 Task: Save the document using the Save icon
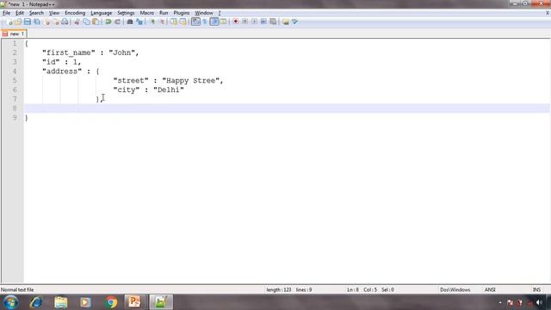(x=28, y=22)
